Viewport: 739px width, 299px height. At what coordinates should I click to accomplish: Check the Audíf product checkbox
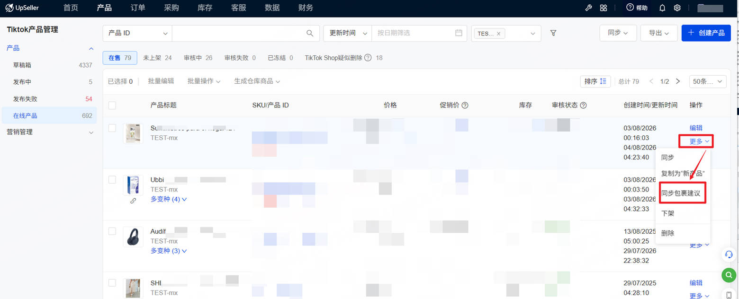tap(112, 231)
